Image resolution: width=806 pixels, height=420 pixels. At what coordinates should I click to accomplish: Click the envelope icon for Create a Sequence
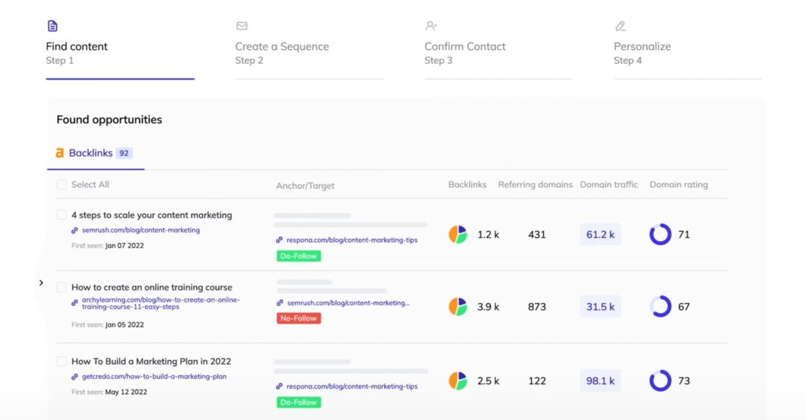point(242,25)
